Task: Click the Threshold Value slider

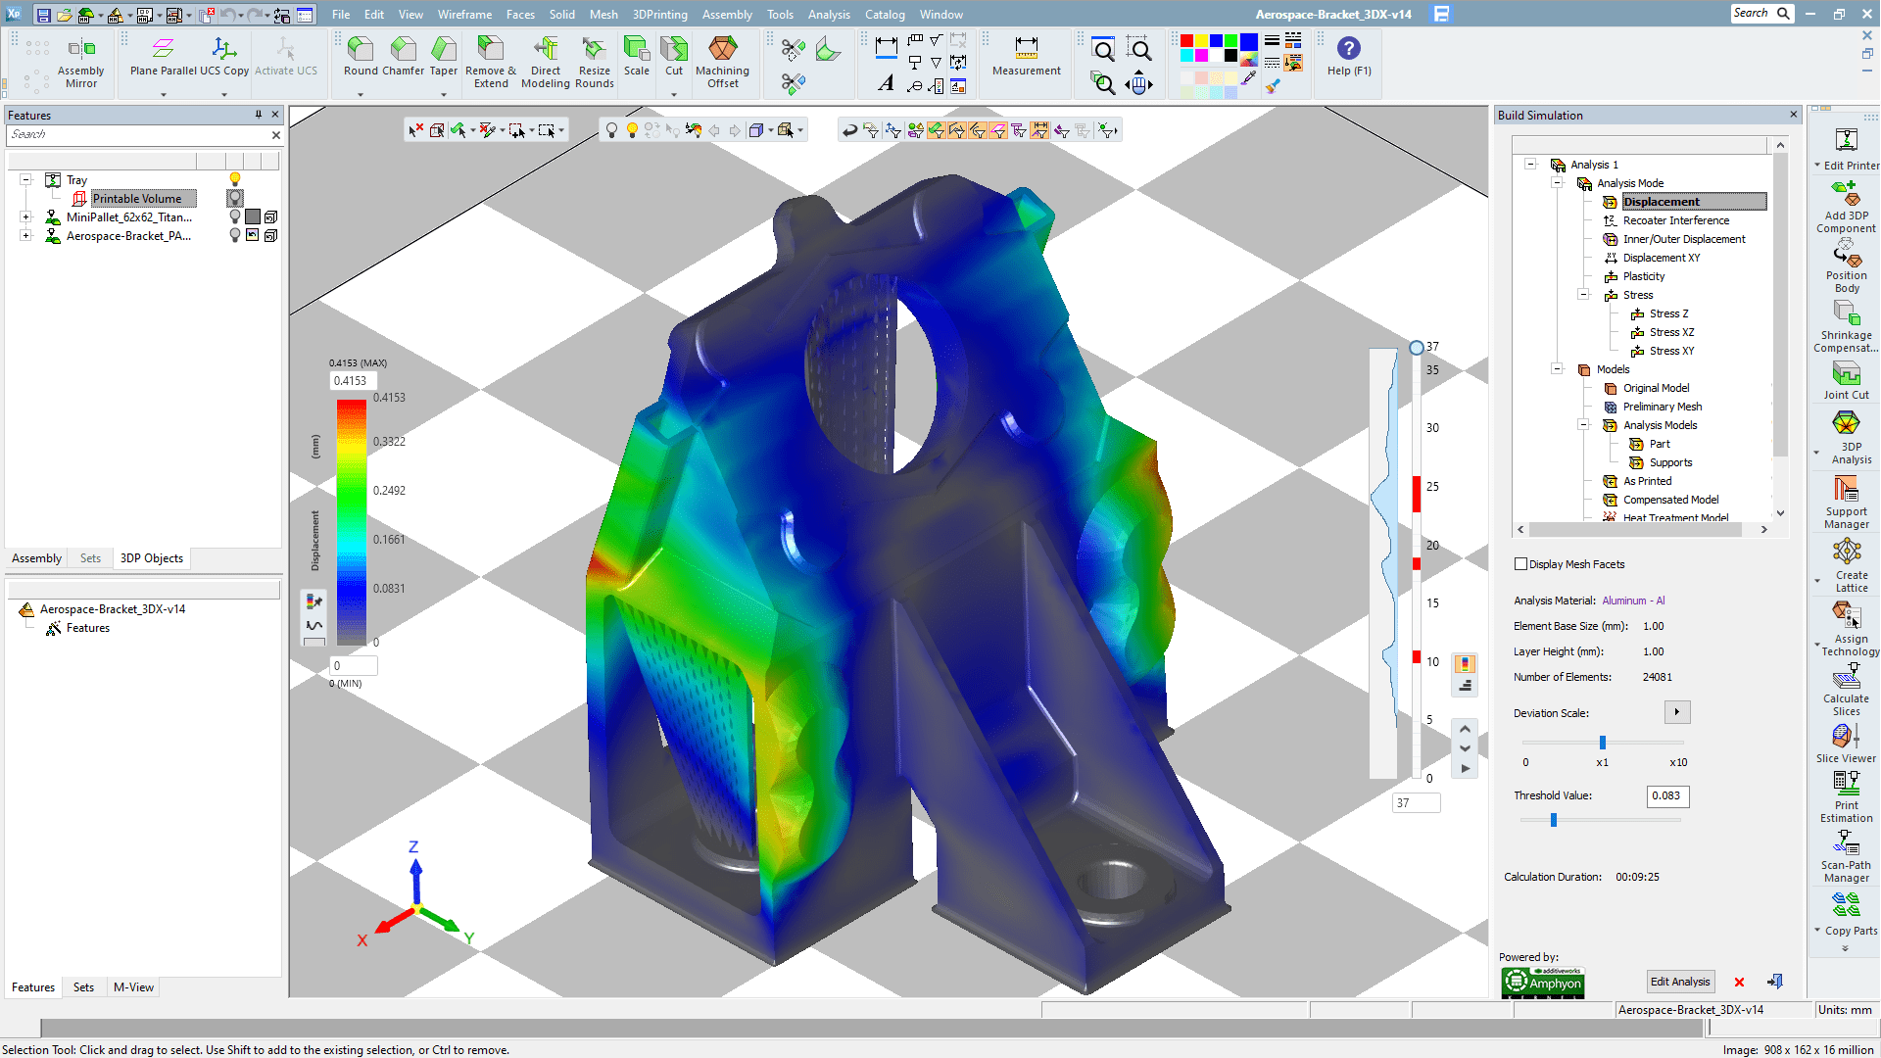Action: click(1552, 821)
